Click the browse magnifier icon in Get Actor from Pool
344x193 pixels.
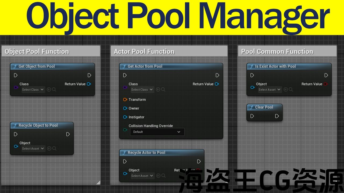click(x=163, y=90)
